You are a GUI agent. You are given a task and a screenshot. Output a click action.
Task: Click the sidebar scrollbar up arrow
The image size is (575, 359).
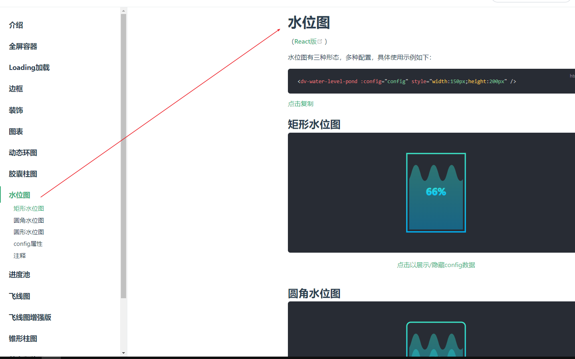pyautogui.click(x=123, y=11)
